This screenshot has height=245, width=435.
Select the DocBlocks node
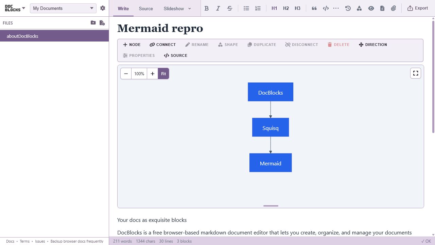(x=271, y=92)
